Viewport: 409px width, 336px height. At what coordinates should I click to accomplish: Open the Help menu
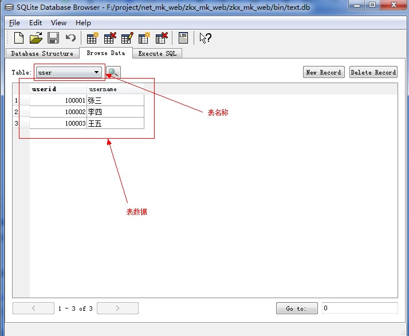pos(83,23)
